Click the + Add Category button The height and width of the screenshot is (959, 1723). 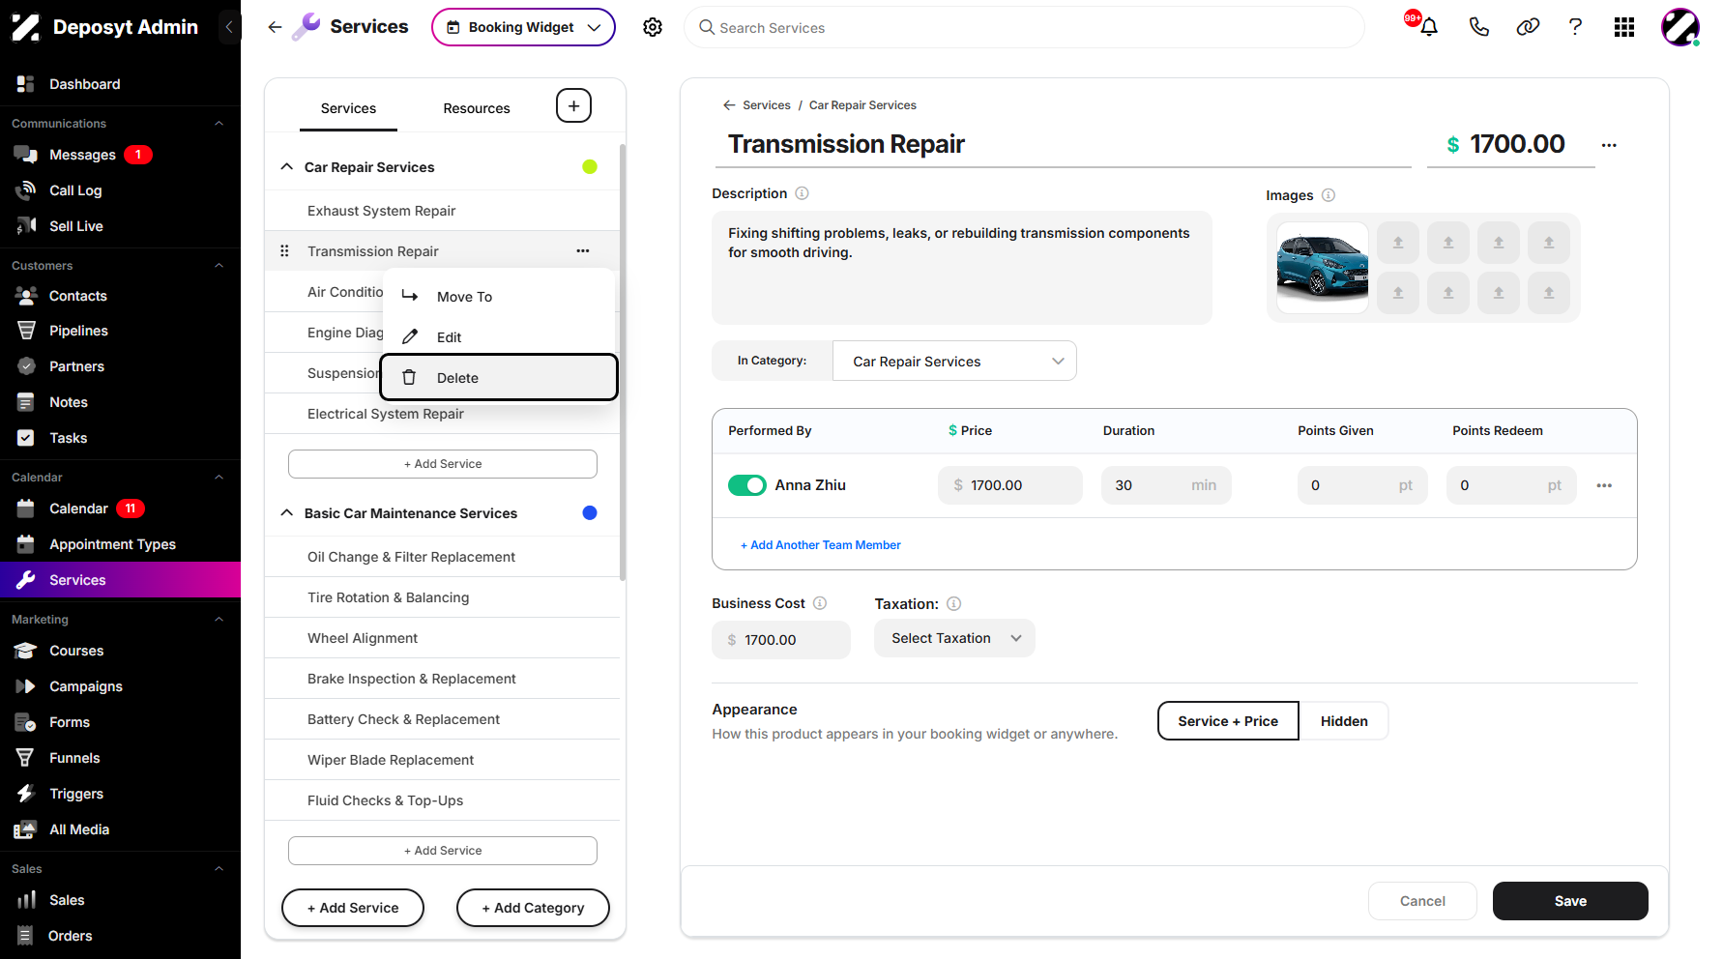(x=533, y=908)
